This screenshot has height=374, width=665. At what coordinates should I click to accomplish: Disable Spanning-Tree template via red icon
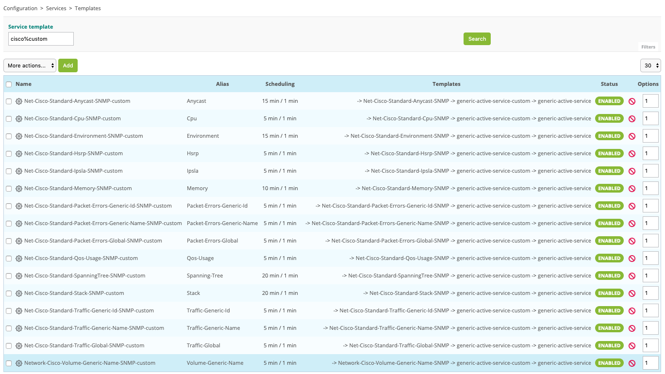click(632, 276)
